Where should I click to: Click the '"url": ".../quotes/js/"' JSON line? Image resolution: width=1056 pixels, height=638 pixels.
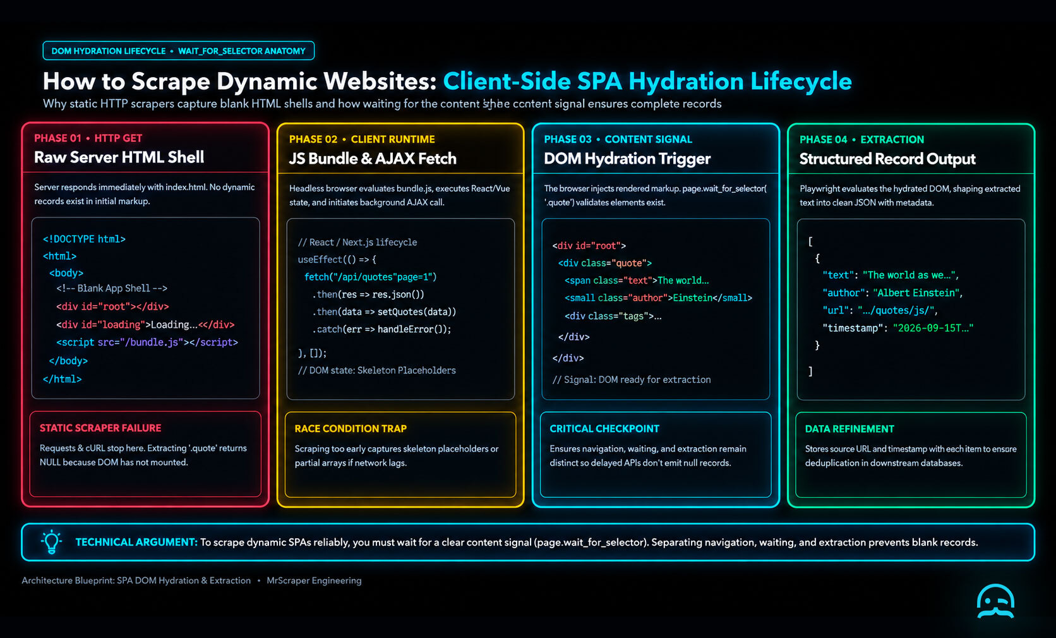pos(880,311)
